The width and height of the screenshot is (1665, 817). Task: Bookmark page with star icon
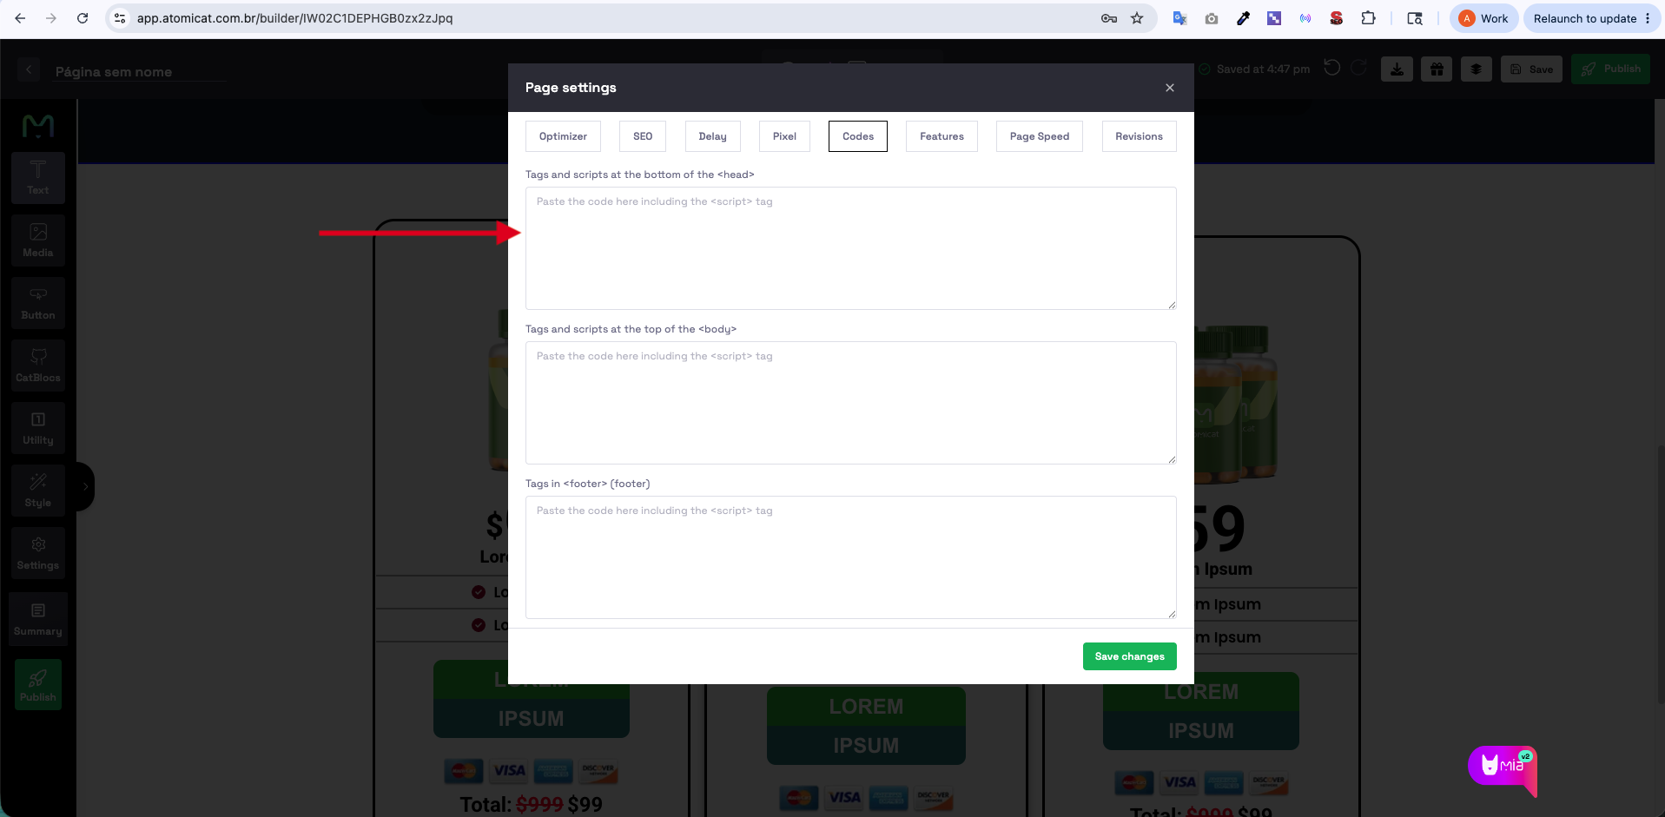click(x=1137, y=18)
